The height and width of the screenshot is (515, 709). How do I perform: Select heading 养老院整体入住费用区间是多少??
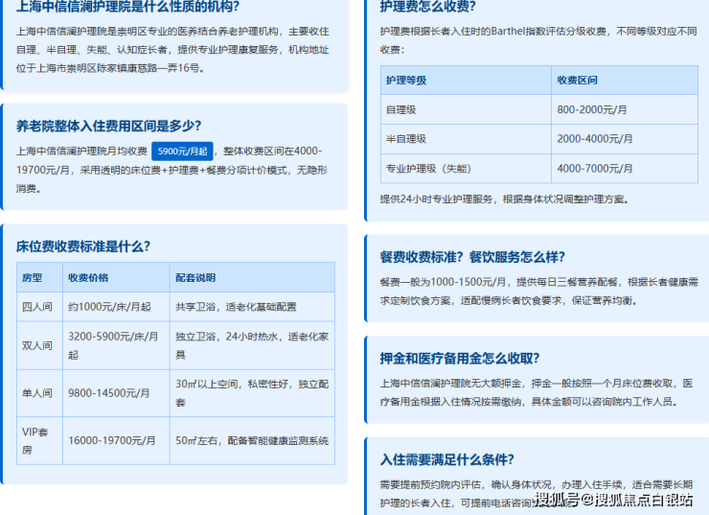[x=108, y=126]
